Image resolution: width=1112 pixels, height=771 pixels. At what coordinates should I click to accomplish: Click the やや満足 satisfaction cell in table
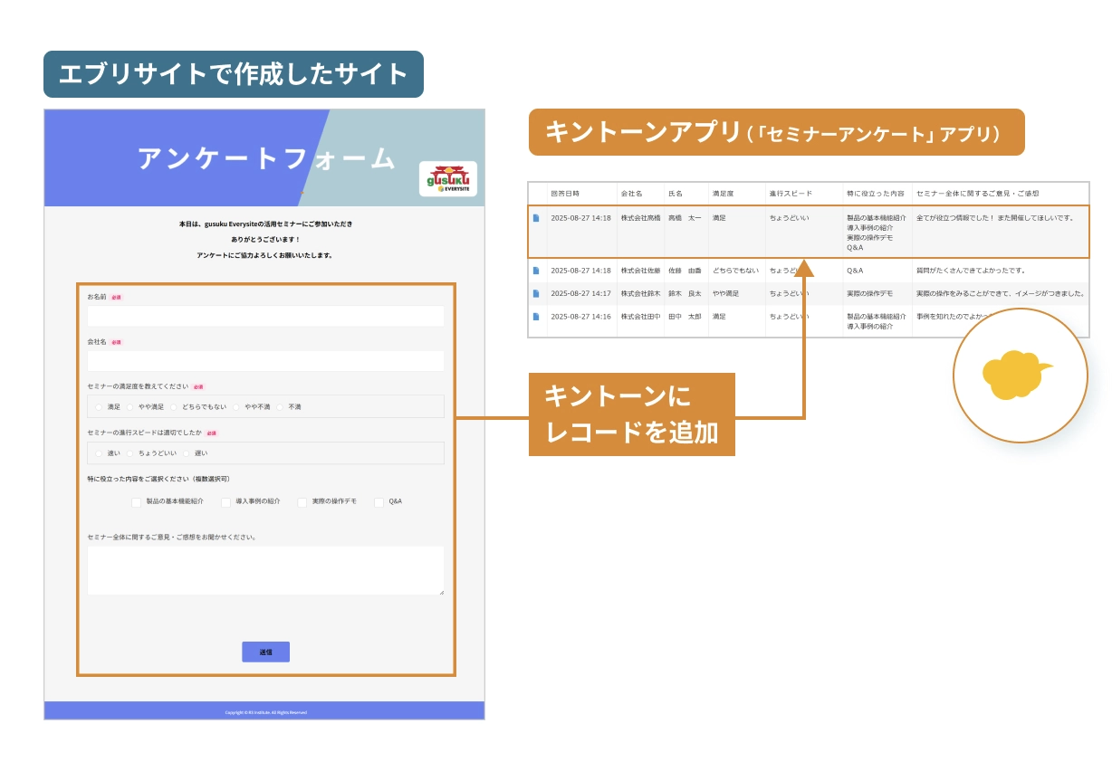pyautogui.click(x=725, y=293)
